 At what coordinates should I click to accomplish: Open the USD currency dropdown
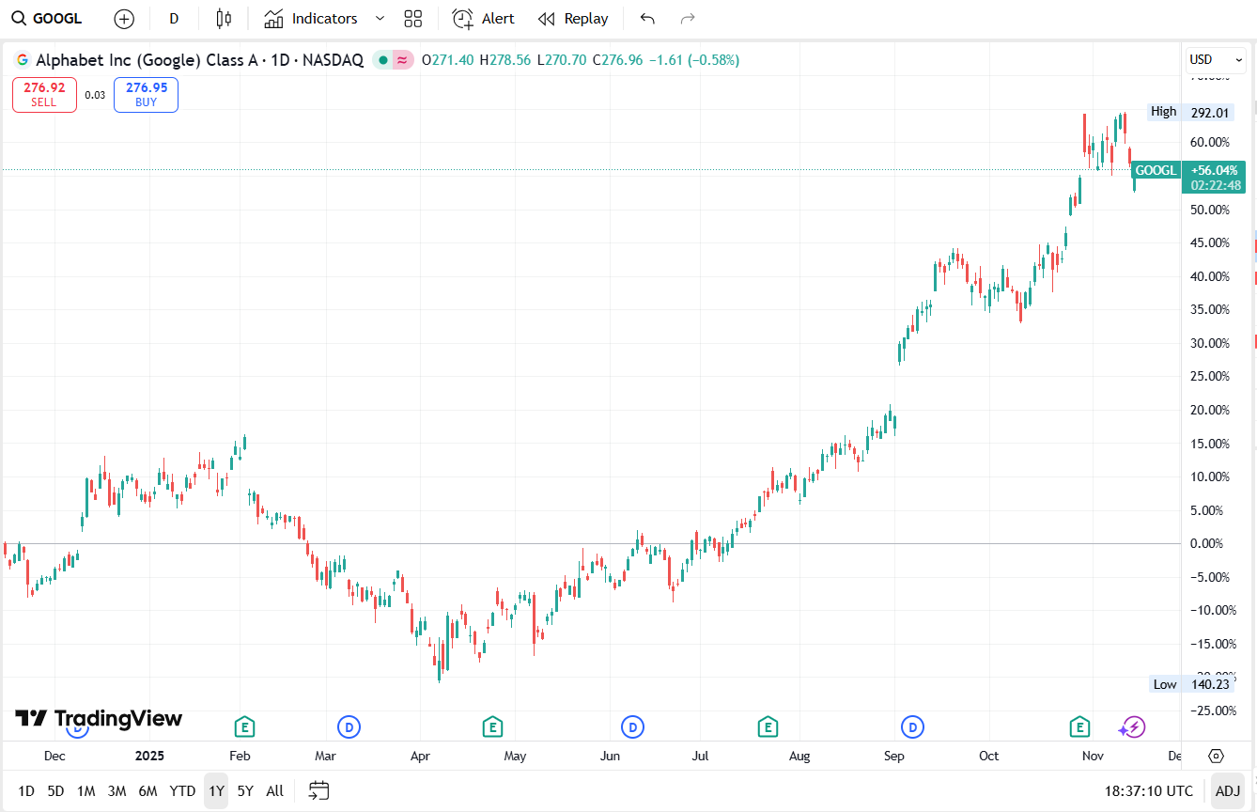[1215, 59]
